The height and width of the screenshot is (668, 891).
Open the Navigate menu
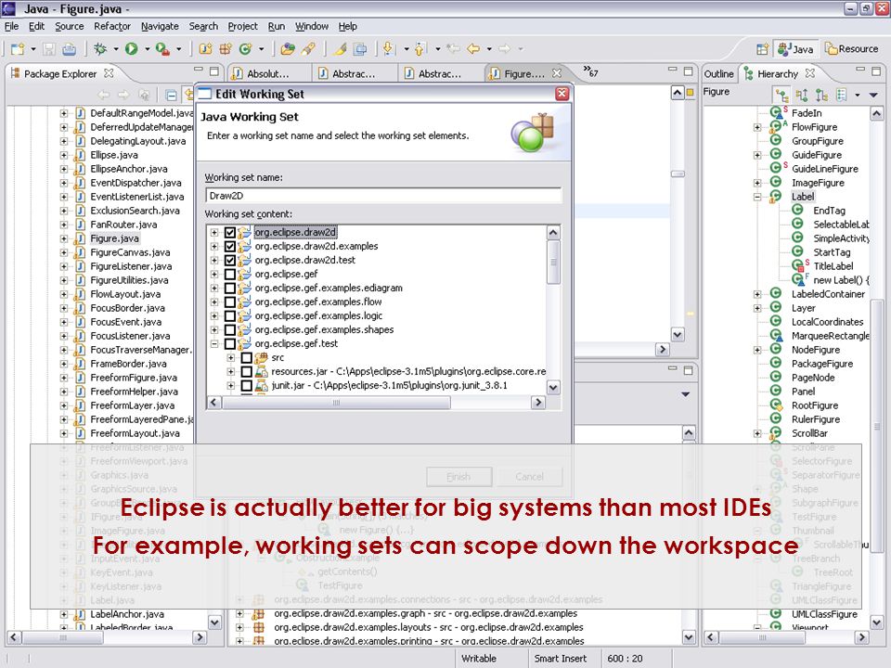point(160,26)
